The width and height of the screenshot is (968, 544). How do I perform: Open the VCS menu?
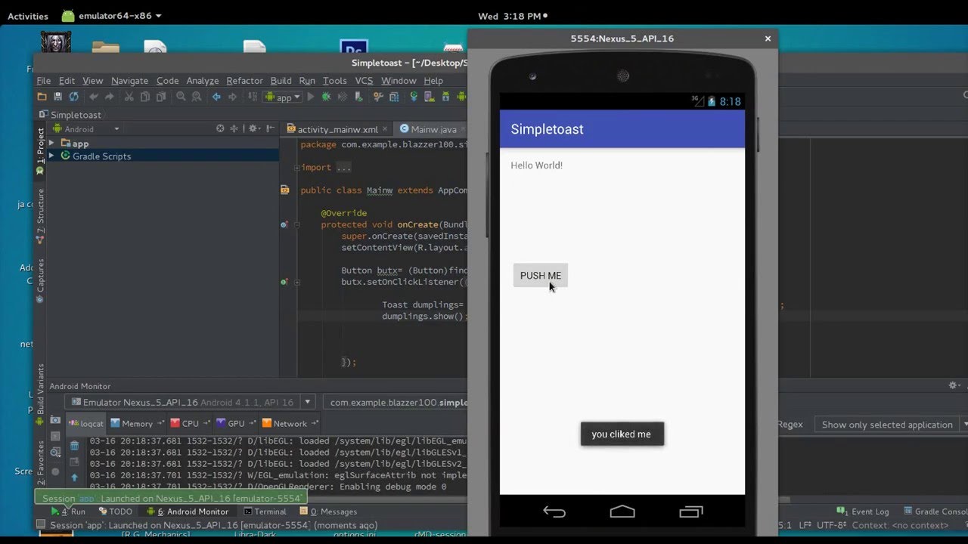(x=364, y=80)
